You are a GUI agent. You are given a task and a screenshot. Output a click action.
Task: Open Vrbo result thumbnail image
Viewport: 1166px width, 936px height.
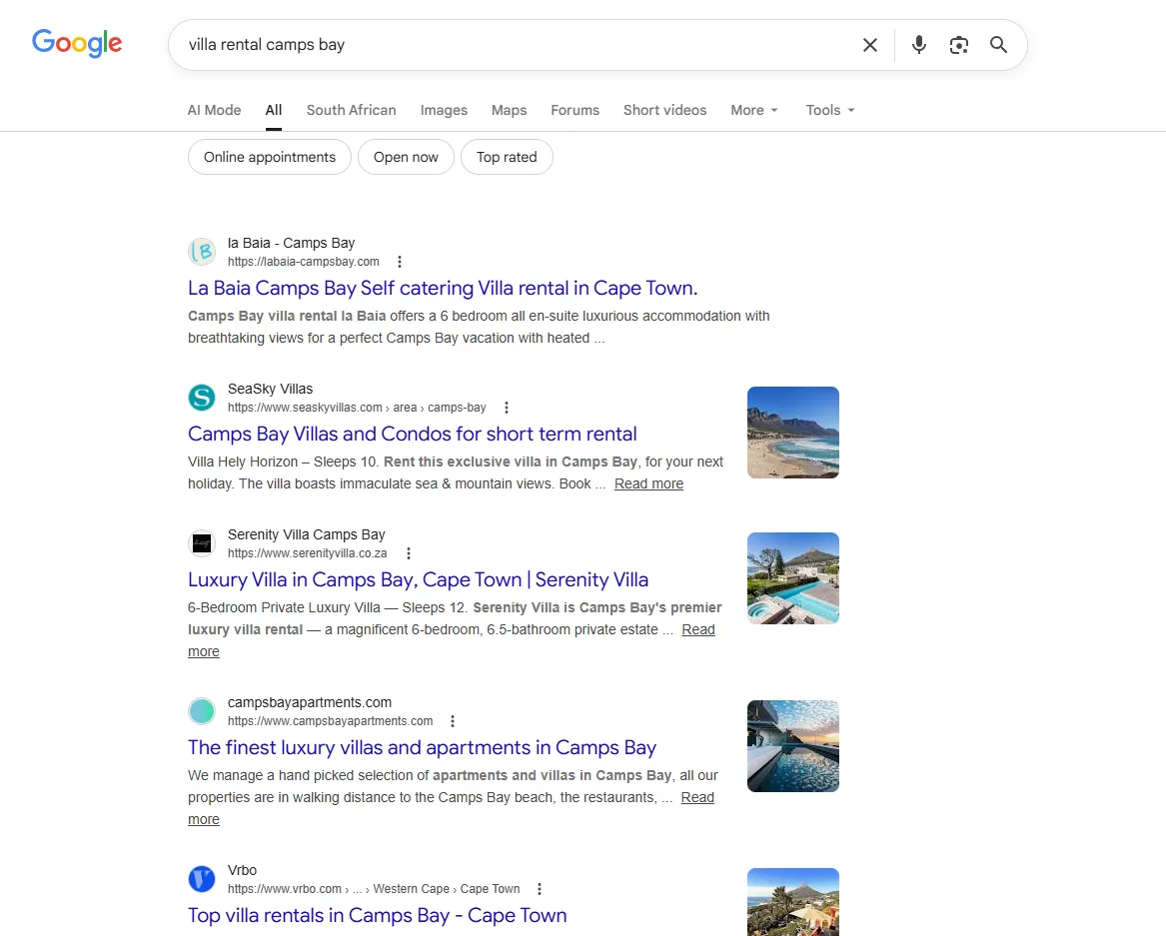point(792,902)
